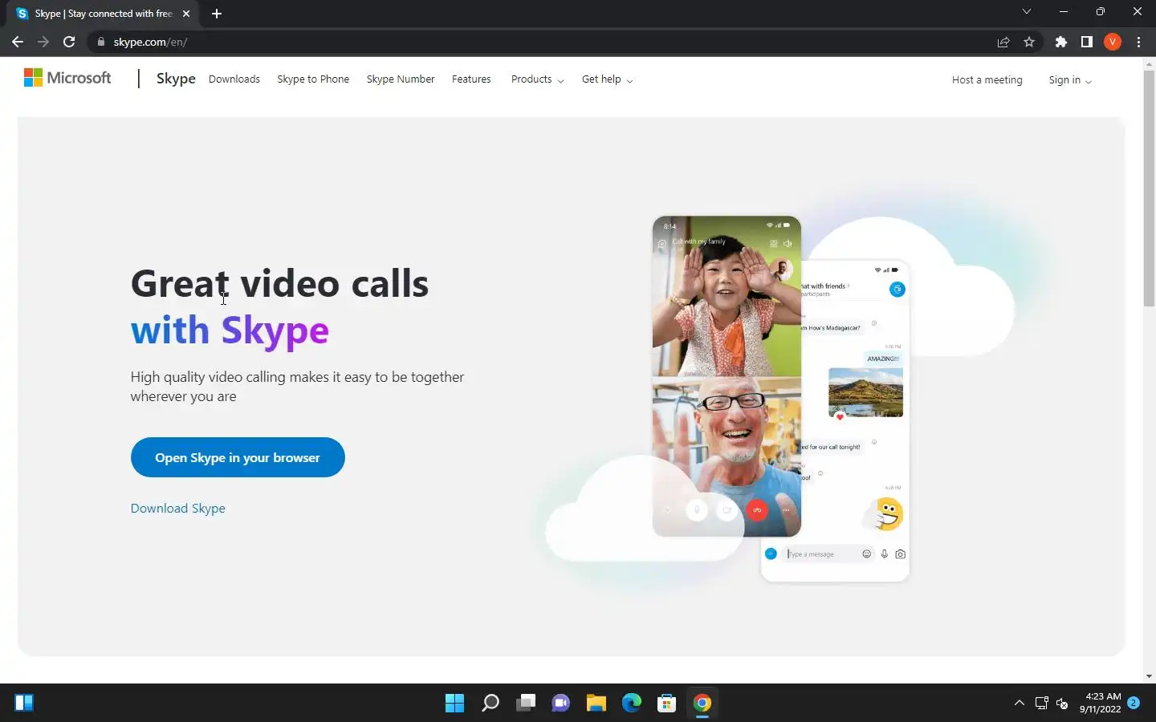This screenshot has width=1156, height=722.
Task: Show hidden system tray icons
Action: point(1020,703)
